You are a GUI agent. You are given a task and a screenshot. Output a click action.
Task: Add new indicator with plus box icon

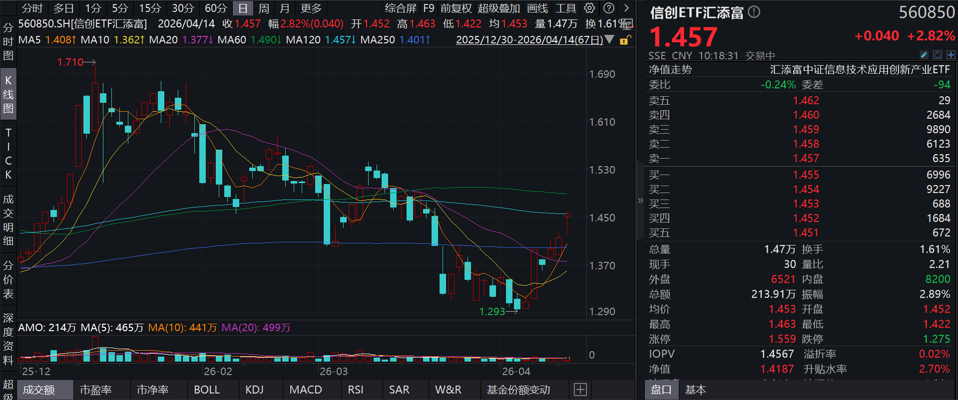[x=580, y=390]
